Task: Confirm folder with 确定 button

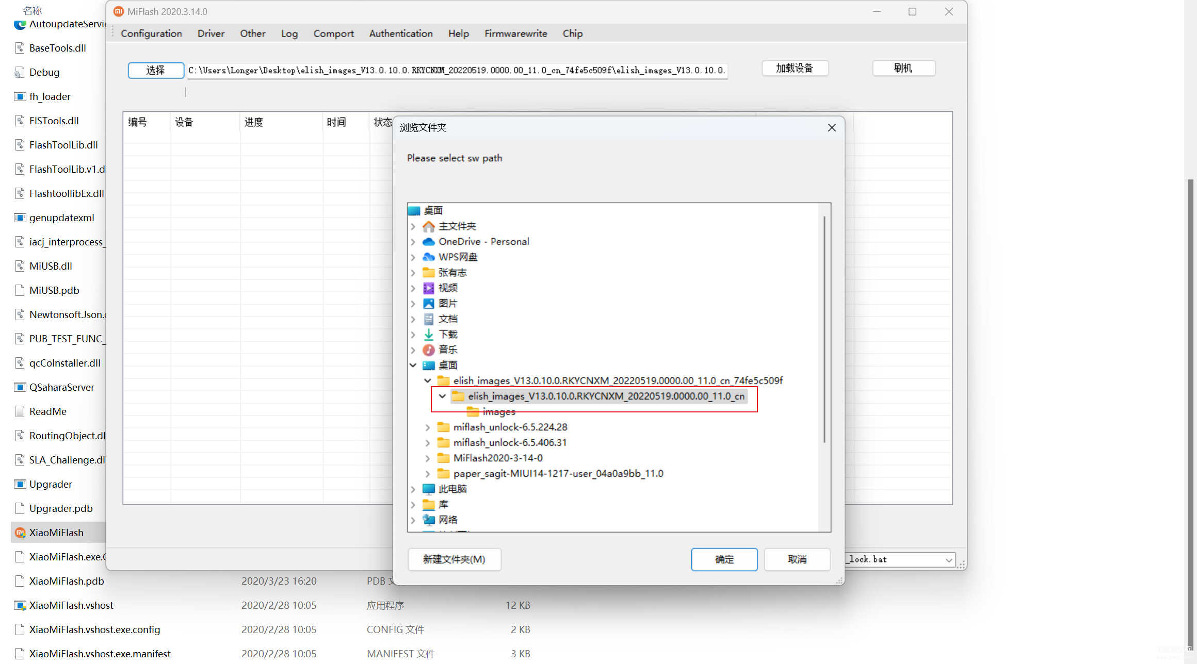Action: (724, 559)
